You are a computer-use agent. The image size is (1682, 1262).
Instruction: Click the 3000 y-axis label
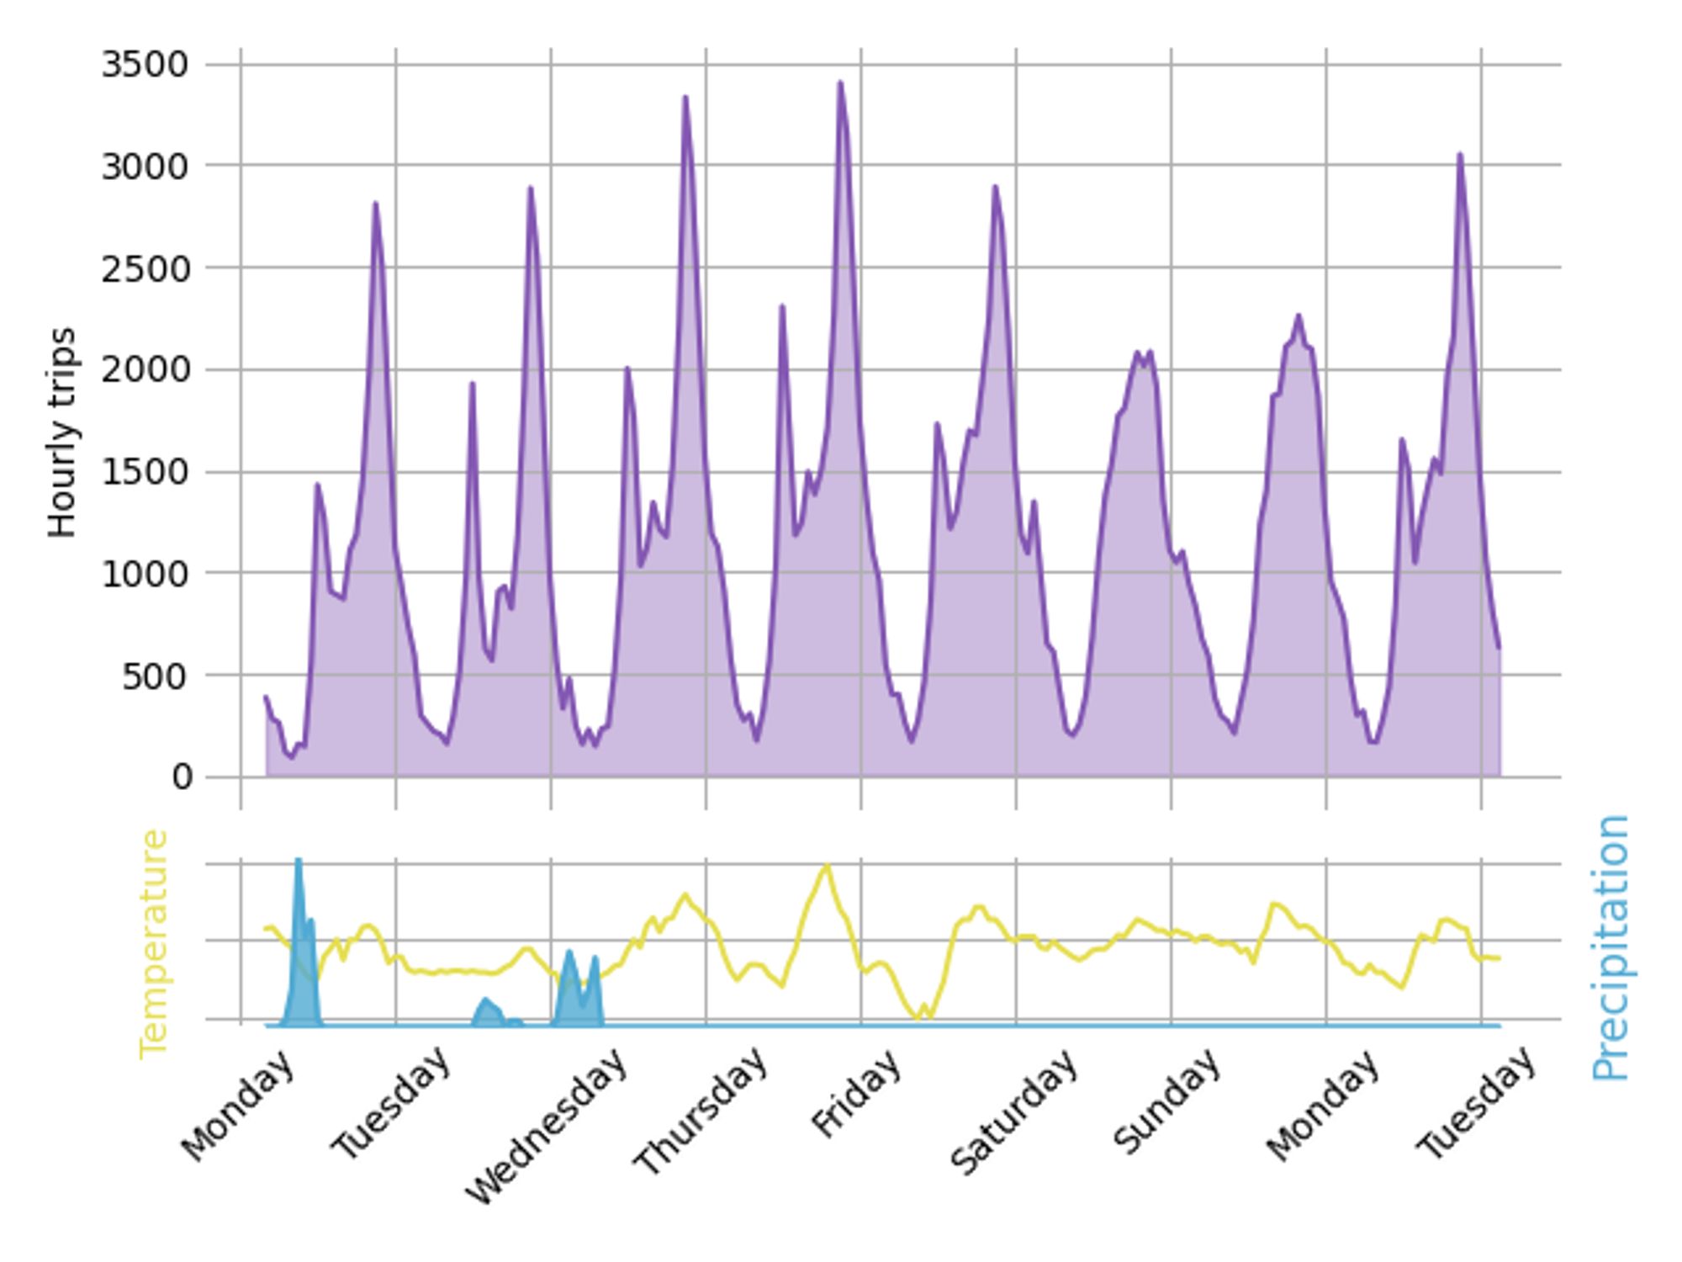pos(145,167)
